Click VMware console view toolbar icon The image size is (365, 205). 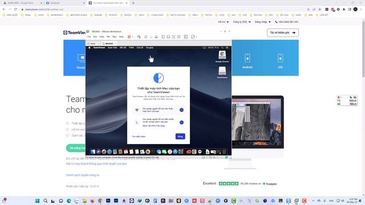(x=186, y=36)
